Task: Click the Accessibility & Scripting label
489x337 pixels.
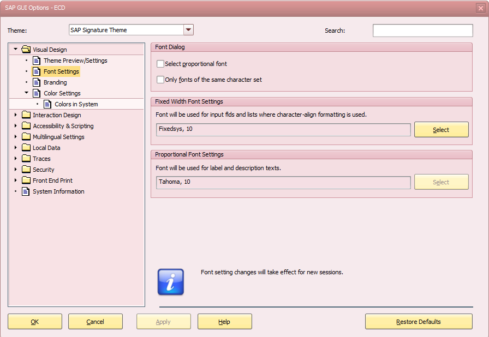Action: coord(63,126)
